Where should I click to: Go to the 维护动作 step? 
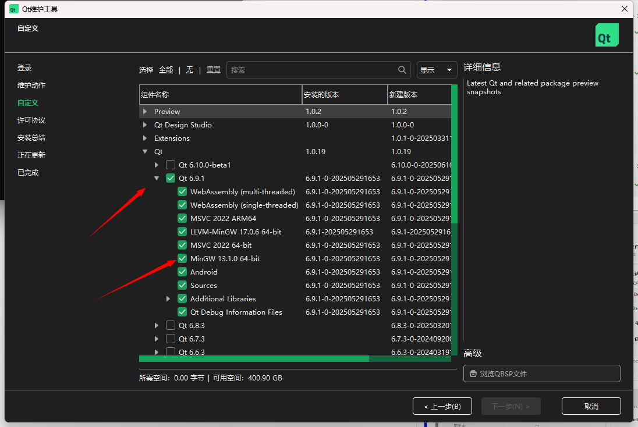tap(31, 86)
